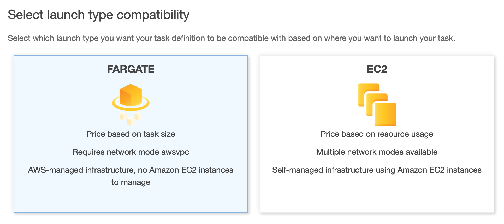
Task: Click the 'to manage' text in Fargate card
Action: (131, 182)
